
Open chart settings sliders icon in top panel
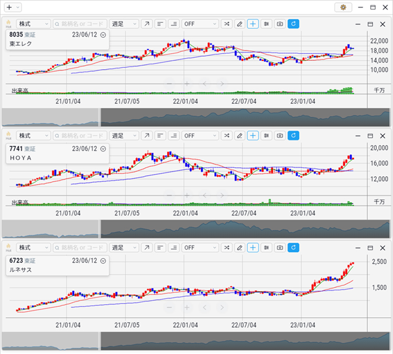click(x=267, y=24)
